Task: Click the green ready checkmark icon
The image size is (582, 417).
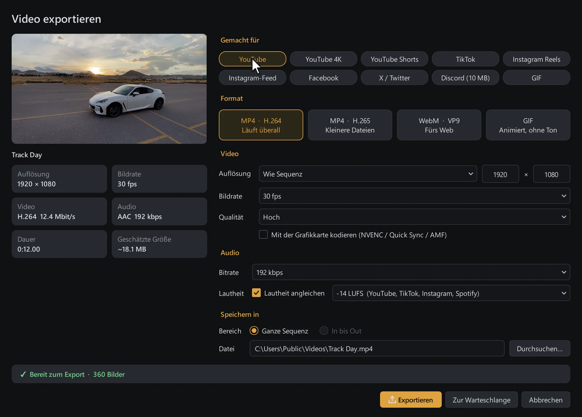Action: pyautogui.click(x=23, y=374)
